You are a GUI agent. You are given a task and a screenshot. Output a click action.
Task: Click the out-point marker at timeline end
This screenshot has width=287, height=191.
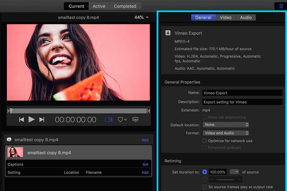click(149, 111)
